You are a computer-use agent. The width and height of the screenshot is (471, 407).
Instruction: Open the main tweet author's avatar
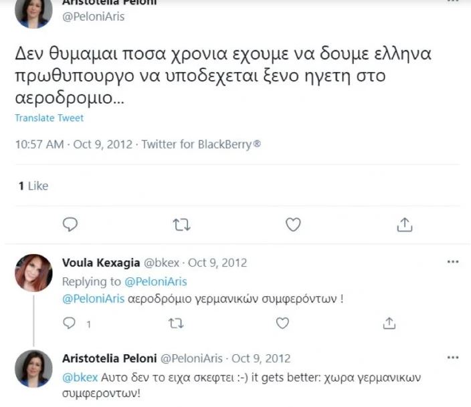[34, 12]
